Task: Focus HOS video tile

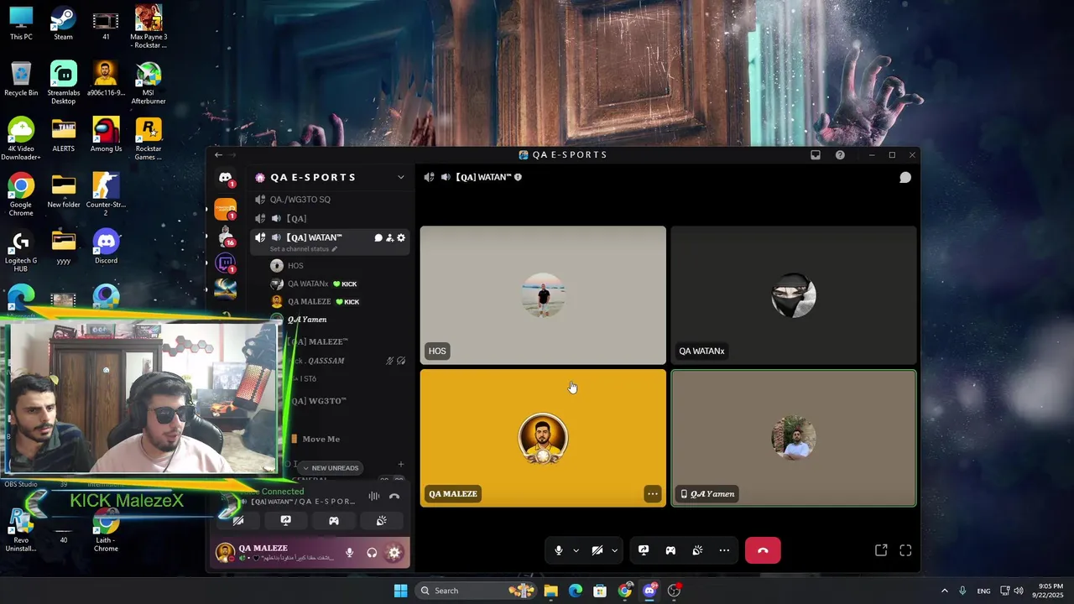Action: [543, 295]
